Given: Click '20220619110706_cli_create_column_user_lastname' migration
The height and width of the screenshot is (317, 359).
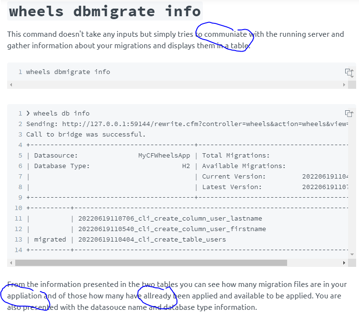Looking at the screenshot, I should (x=170, y=218).
